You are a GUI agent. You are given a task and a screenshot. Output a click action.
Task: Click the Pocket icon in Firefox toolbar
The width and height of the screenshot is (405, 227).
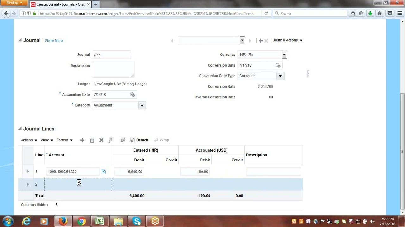click(390, 13)
